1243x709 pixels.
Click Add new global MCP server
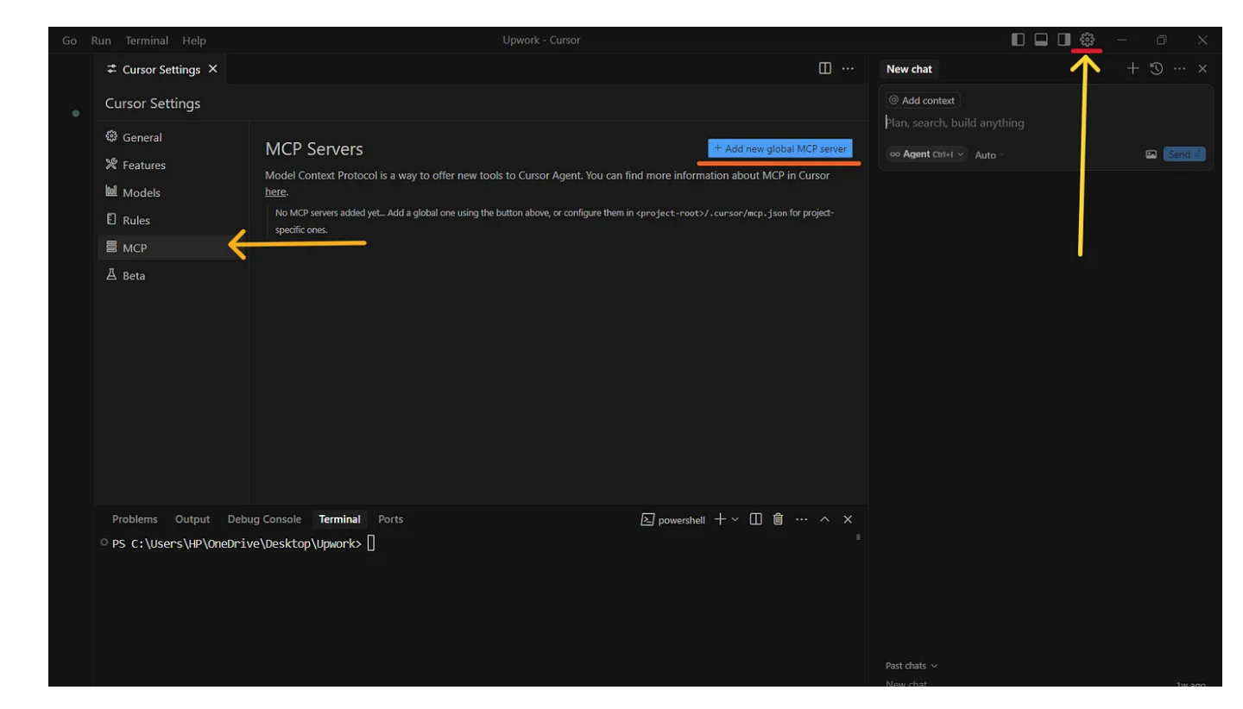pos(780,148)
